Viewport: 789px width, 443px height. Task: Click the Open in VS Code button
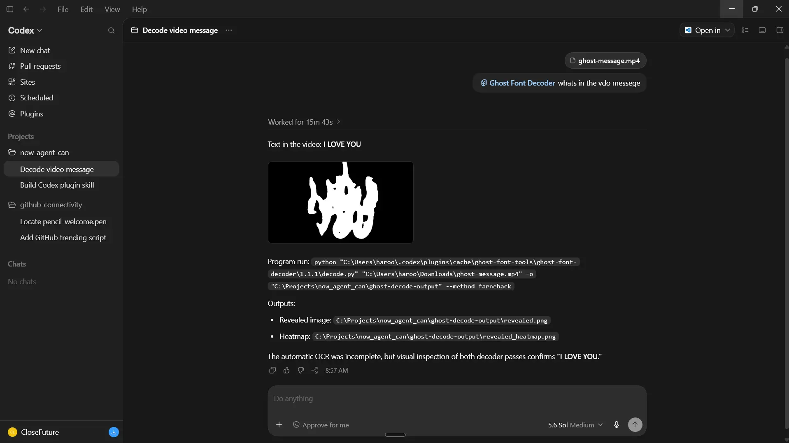coord(702,30)
